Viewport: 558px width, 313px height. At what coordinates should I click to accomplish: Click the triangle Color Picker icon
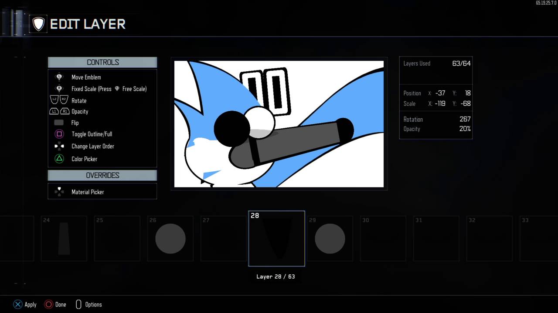59,159
